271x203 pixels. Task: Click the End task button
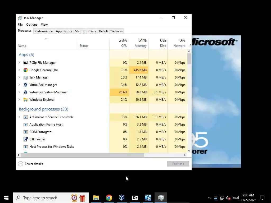coord(178,164)
